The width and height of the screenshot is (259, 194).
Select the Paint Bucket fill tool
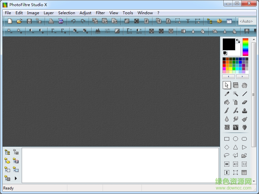click(x=227, y=102)
